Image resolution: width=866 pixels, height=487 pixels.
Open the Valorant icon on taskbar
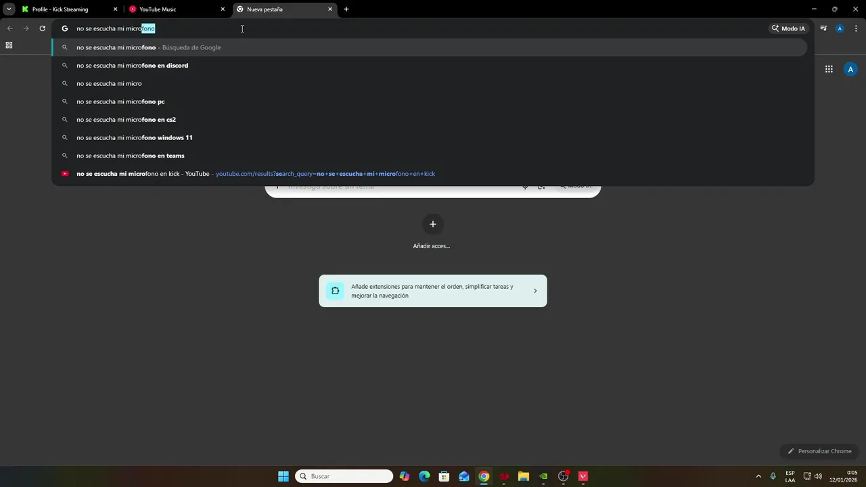tap(583, 476)
